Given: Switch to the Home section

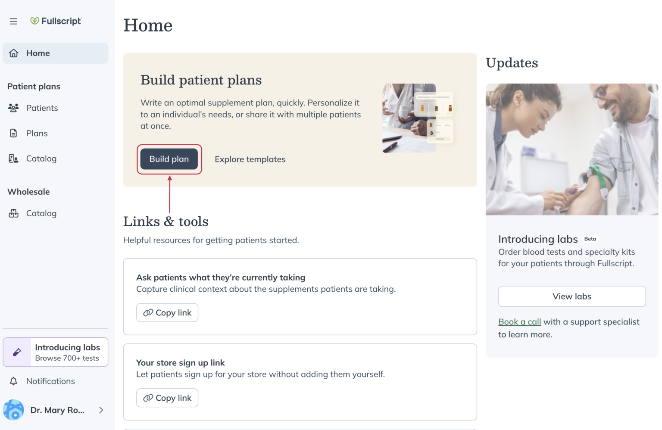Looking at the screenshot, I should [38, 53].
